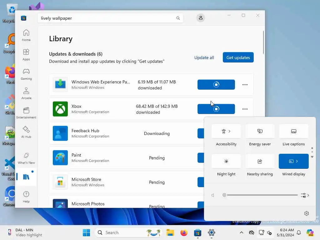
Task: Open DAL - MIN video highlight widget
Action: click(x=24, y=232)
